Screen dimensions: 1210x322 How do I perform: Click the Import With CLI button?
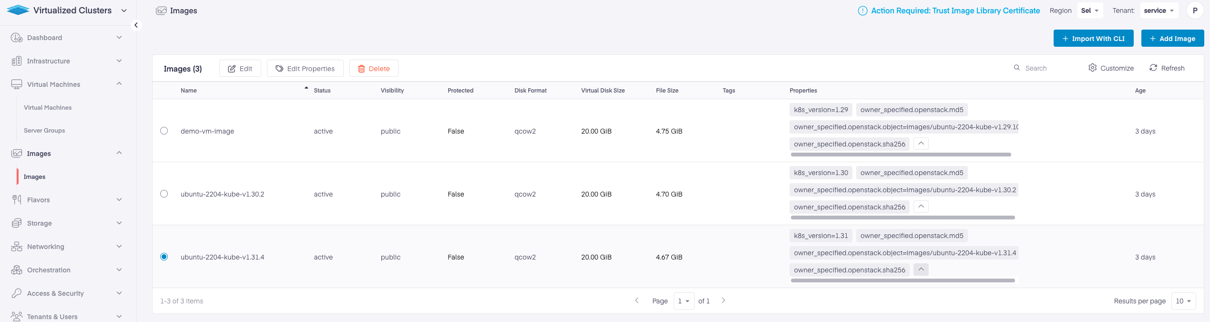click(x=1093, y=39)
